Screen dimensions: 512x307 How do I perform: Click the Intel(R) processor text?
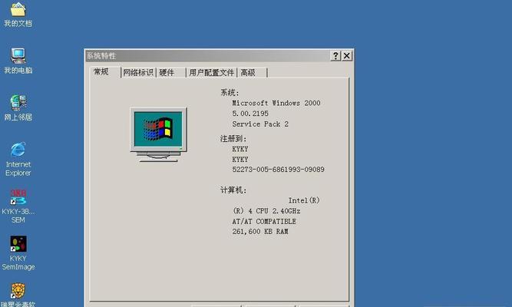tap(304, 200)
